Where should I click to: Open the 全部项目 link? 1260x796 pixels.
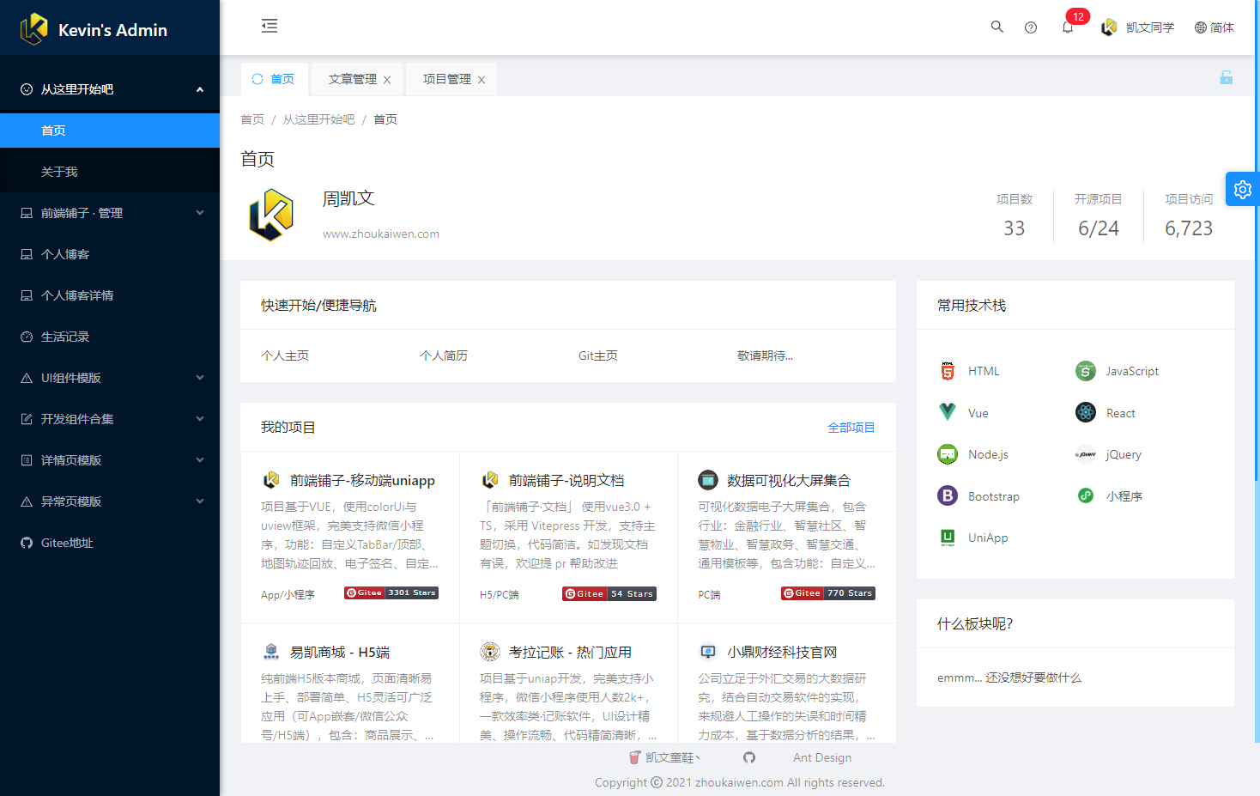coord(851,428)
